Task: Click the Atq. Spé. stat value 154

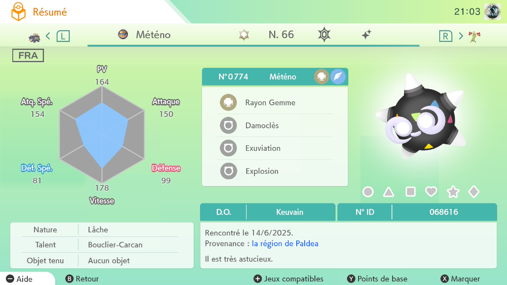Action: tap(38, 114)
